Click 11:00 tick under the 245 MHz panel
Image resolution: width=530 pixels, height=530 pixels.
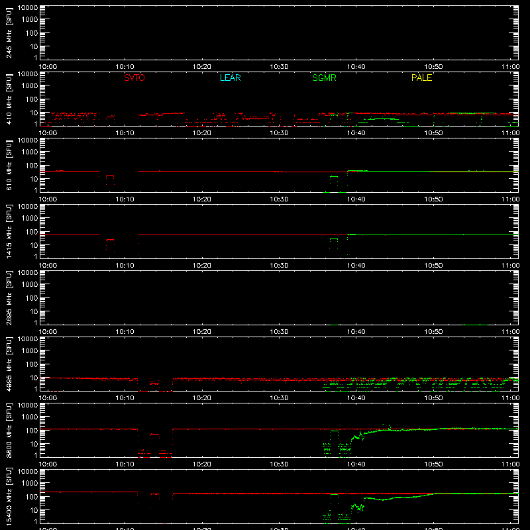(x=510, y=67)
